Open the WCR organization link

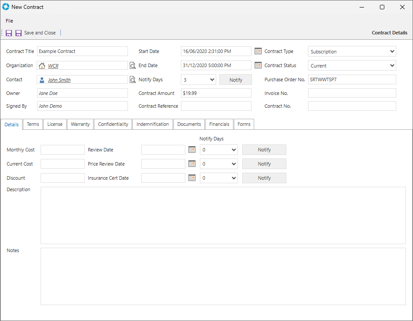click(53, 66)
